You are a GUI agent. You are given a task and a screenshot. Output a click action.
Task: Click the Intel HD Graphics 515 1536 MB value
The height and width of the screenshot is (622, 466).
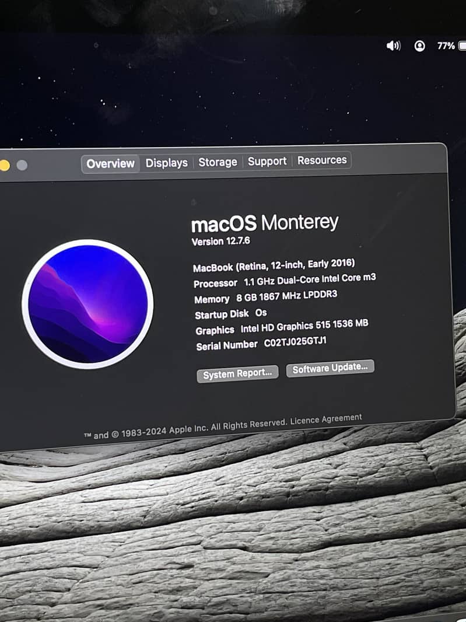(304, 326)
